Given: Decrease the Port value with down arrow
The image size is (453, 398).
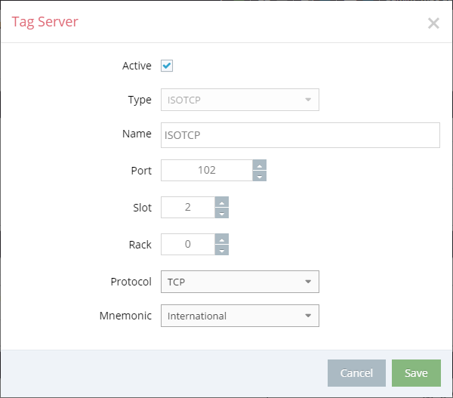Looking at the screenshot, I should point(260,176).
